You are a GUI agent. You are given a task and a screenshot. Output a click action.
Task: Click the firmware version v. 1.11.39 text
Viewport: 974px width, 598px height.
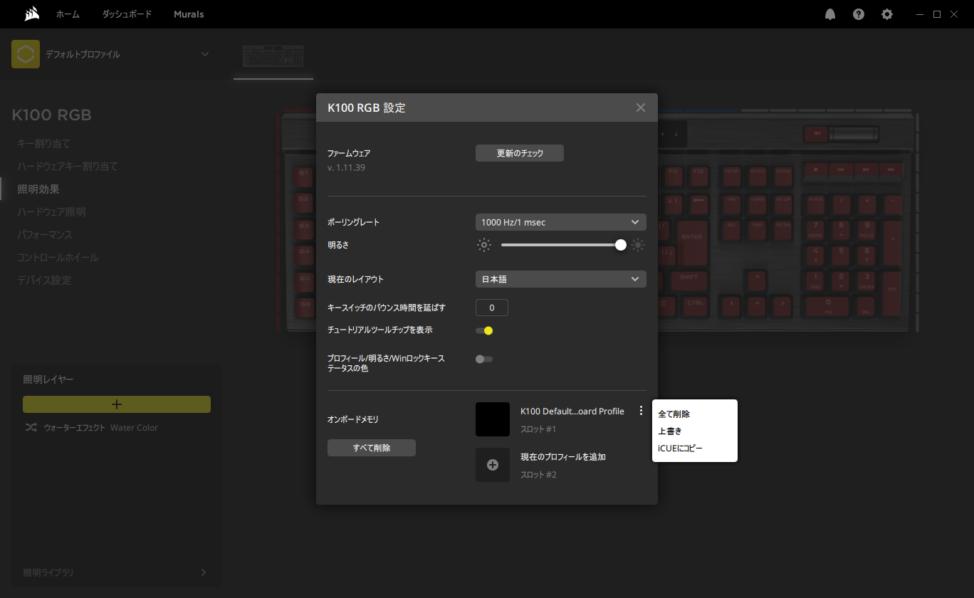[x=347, y=168]
